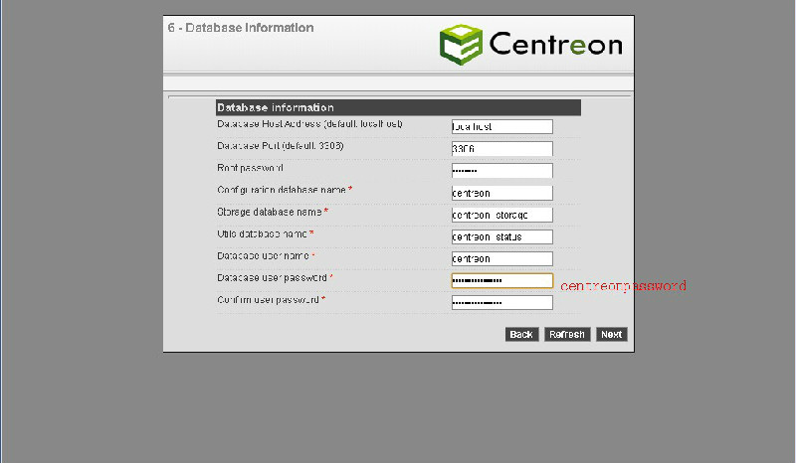Click the red centreonpassword annotation text
Screen dimensions: 796x463
pos(623,286)
